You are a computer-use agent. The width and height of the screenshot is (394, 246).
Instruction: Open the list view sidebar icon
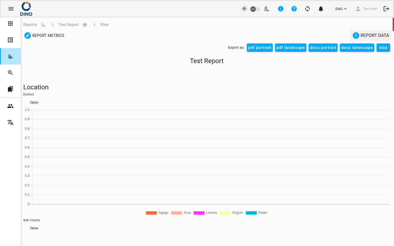tap(10, 40)
